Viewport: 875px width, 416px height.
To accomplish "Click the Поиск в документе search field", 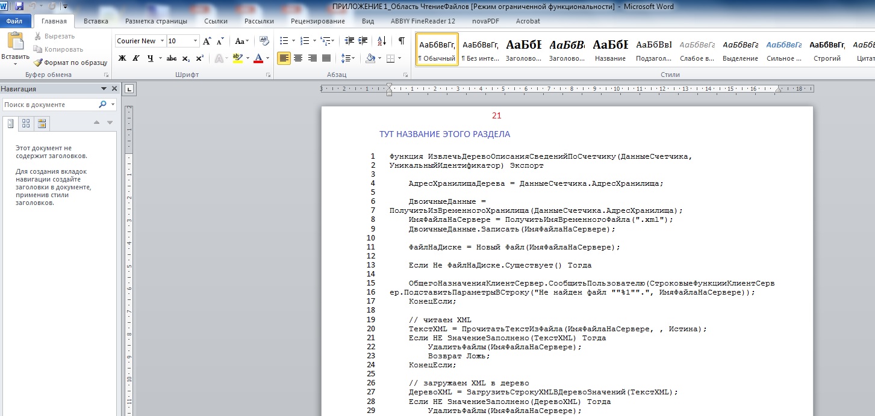I will (49, 105).
